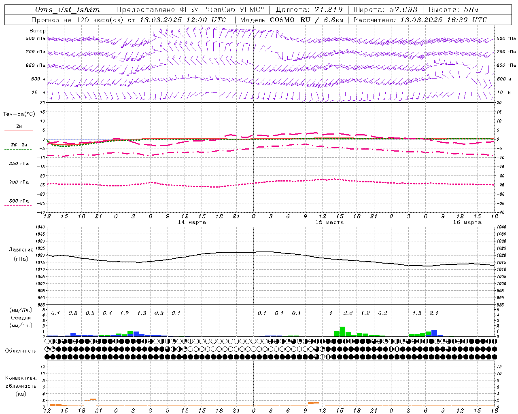Viewport: 518px width, 414px height.
Task: Click the (мм/3ч.) unit label
Action: pyautogui.click(x=21, y=310)
